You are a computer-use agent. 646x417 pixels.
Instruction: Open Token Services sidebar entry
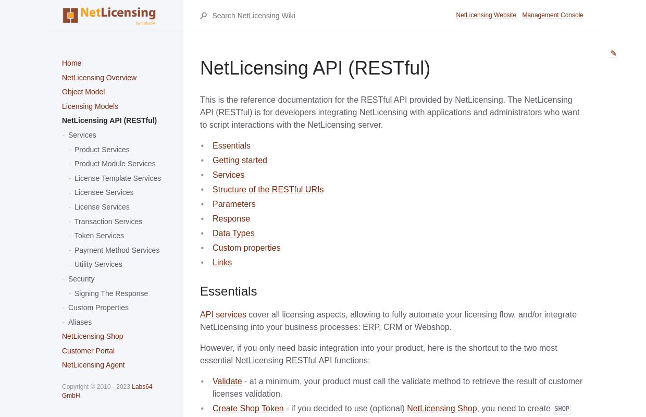[x=99, y=236]
